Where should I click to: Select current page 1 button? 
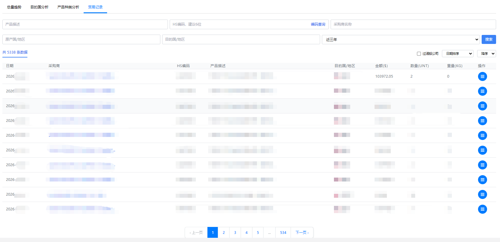click(213, 232)
